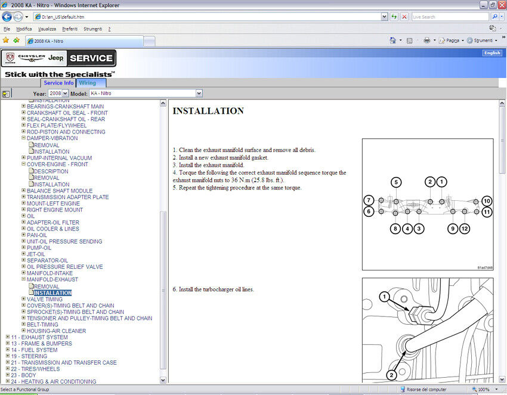Click the Stop loading icon
507x395 pixels.
point(404,17)
